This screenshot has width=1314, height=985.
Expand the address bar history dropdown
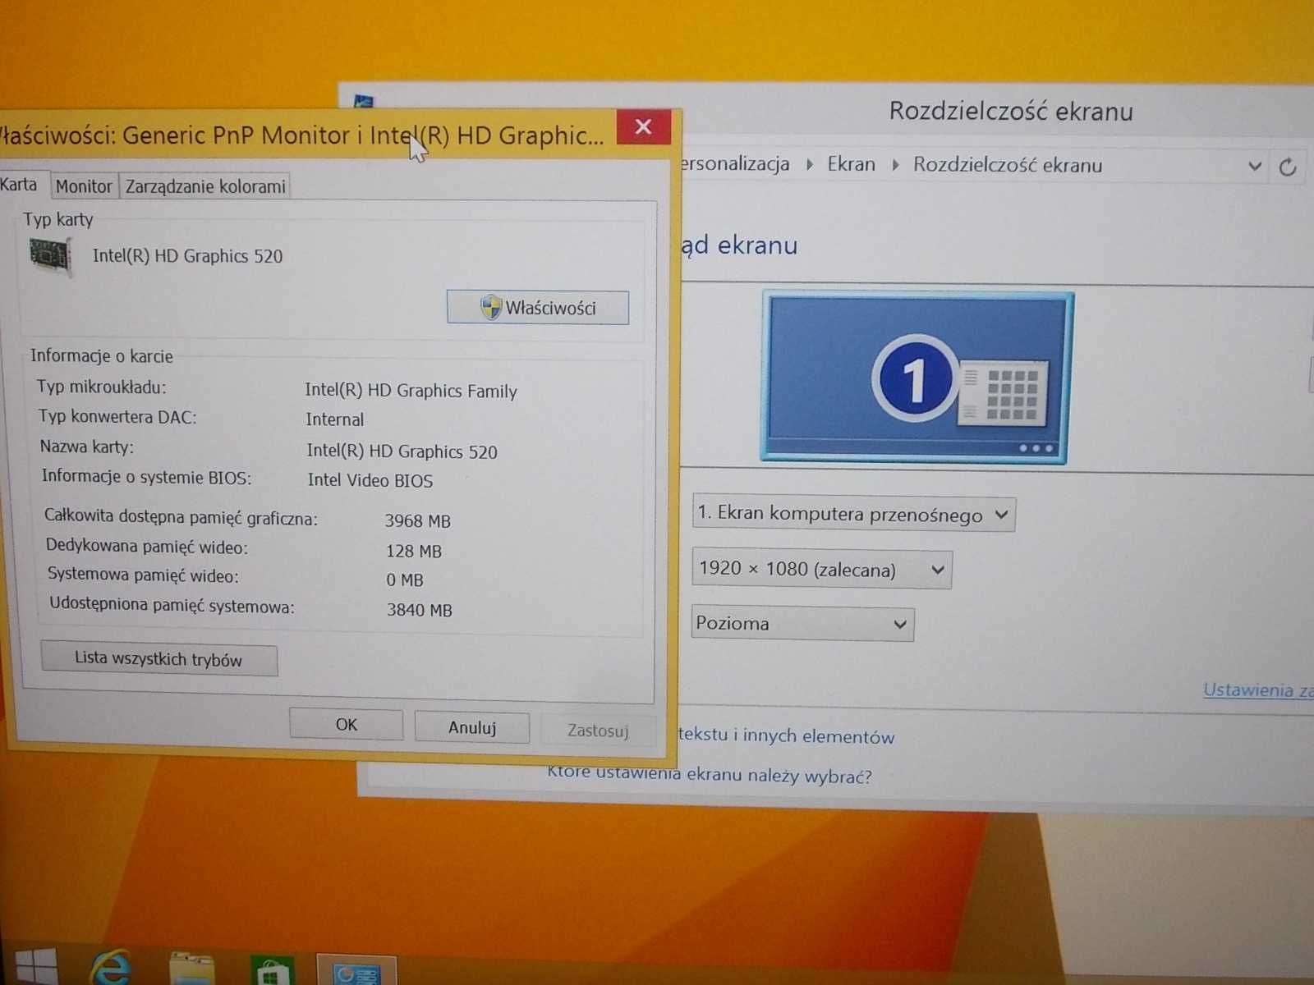[x=1254, y=167]
